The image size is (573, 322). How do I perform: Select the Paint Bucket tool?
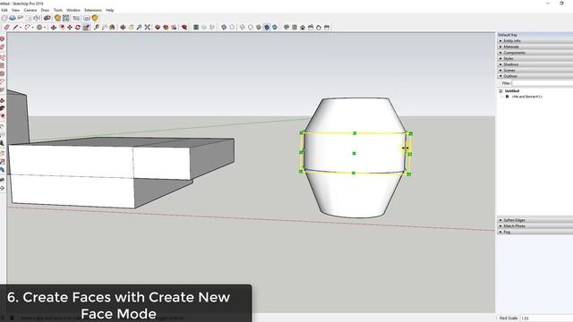112,28
